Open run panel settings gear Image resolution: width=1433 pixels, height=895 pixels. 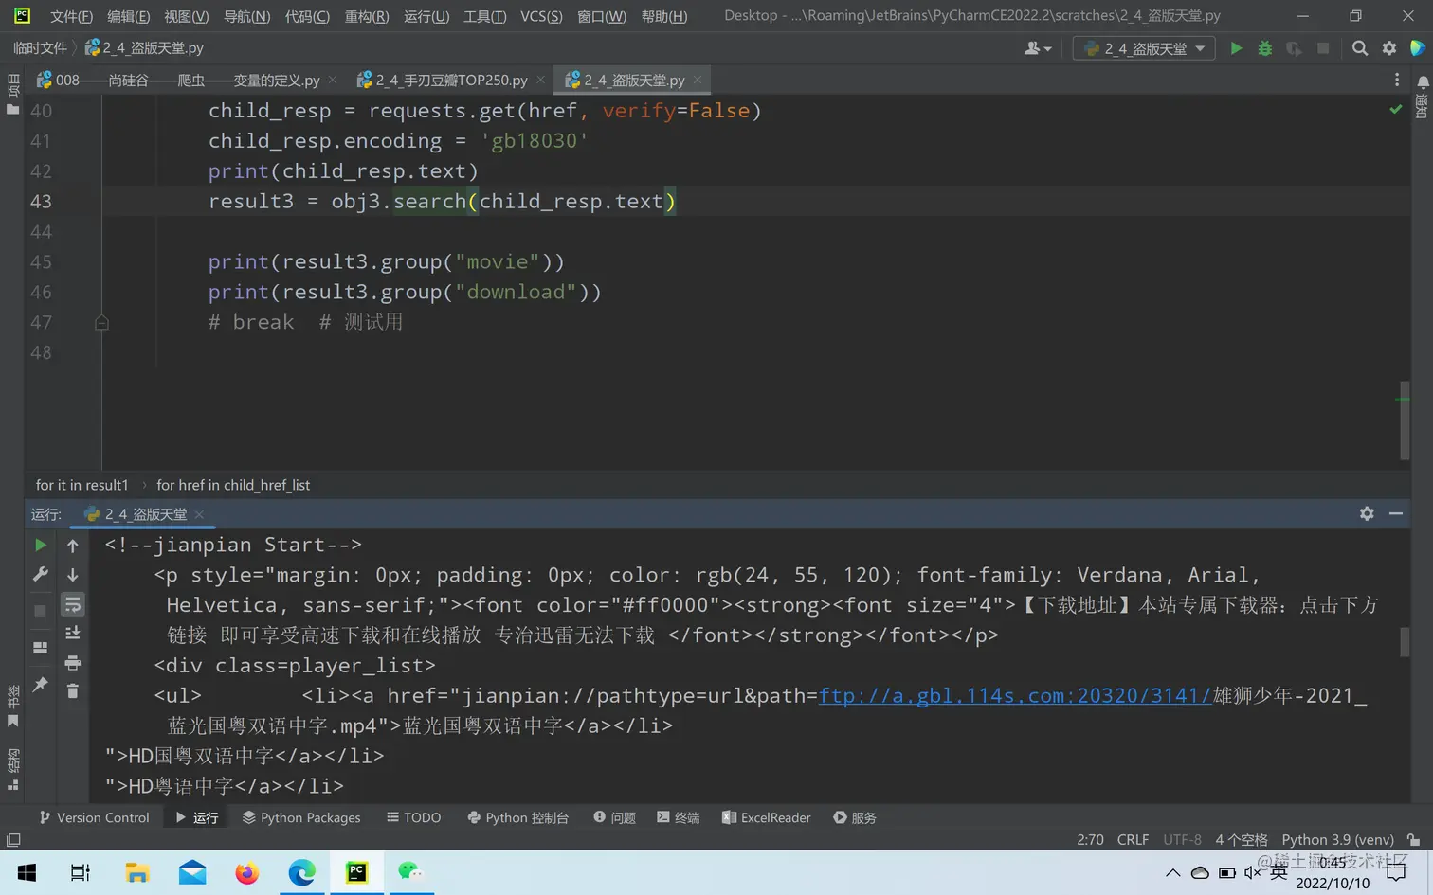point(1367,513)
